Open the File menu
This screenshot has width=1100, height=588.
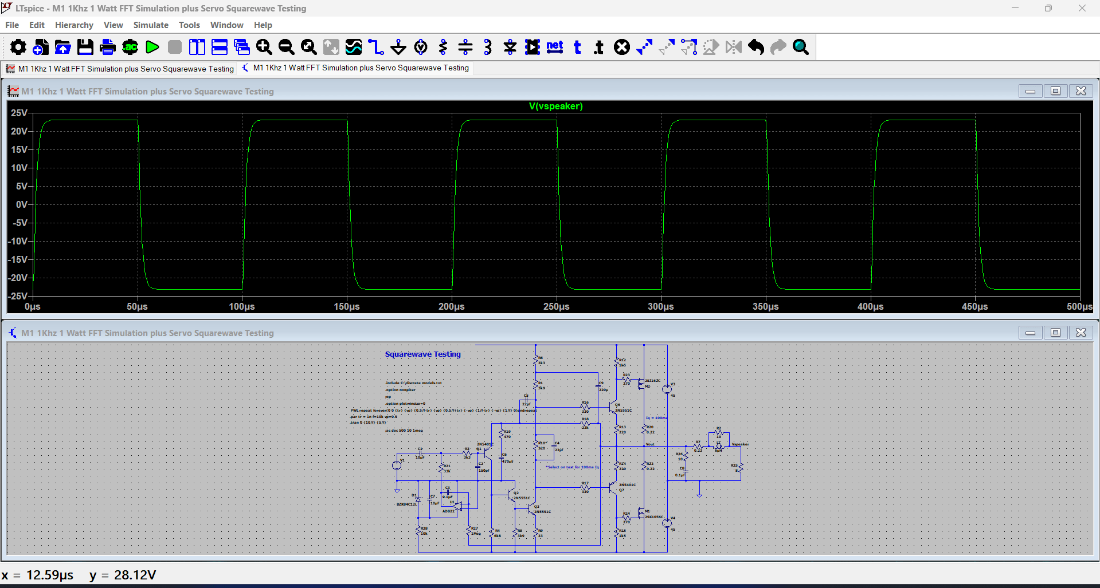(x=12, y=25)
